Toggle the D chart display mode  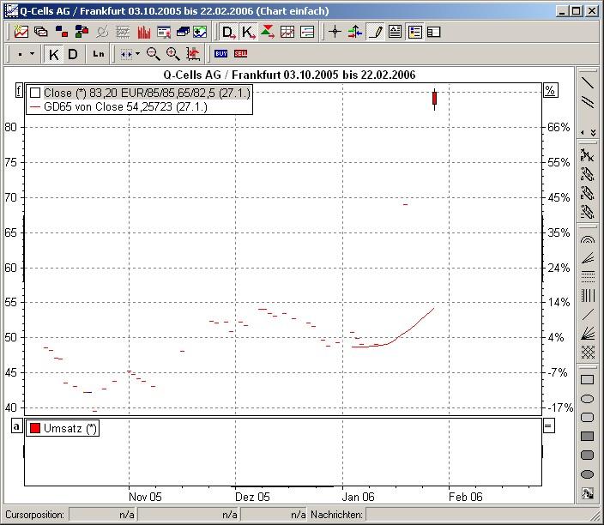(x=73, y=54)
